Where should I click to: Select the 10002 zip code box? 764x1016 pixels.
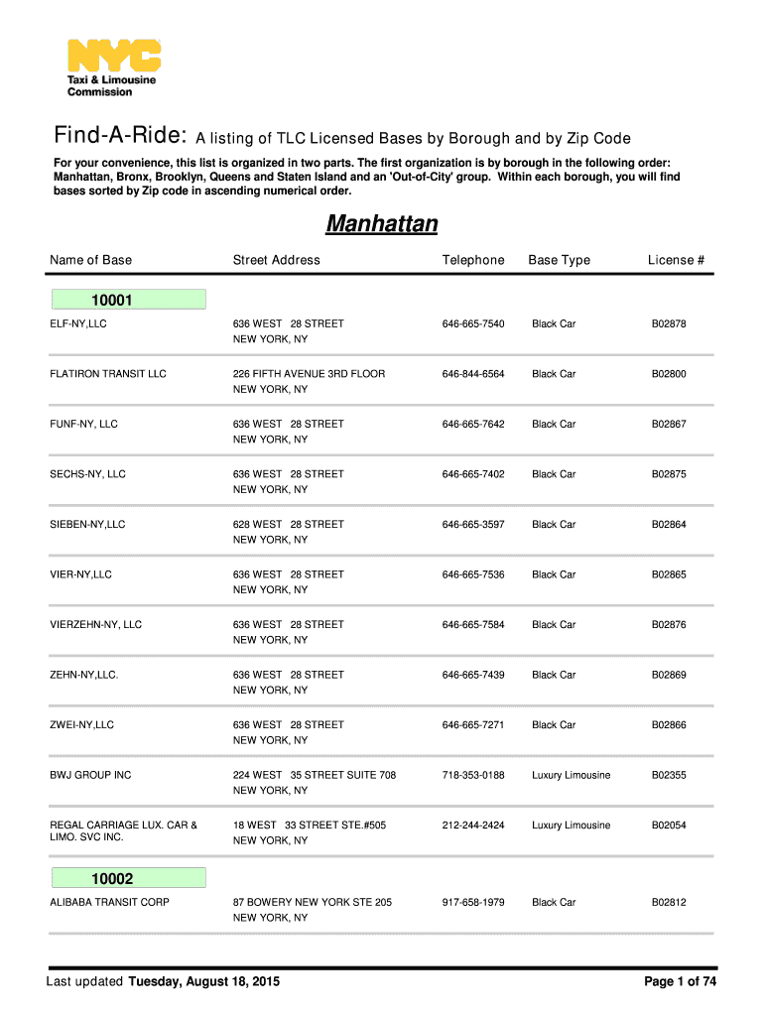(x=127, y=878)
